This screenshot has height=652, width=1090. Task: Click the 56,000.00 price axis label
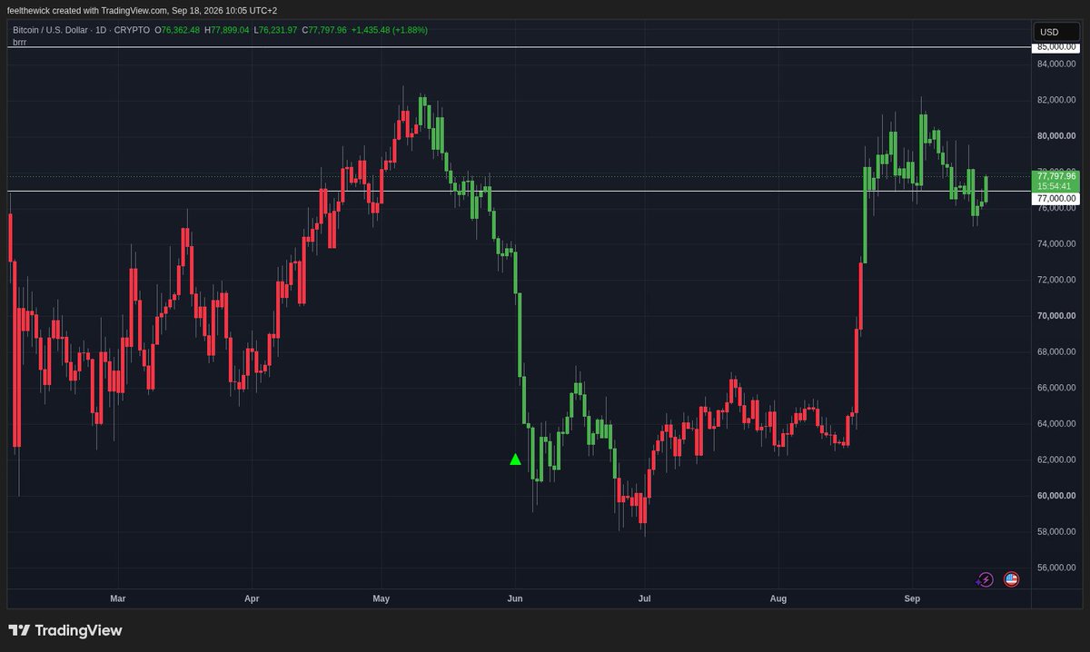click(x=1056, y=568)
